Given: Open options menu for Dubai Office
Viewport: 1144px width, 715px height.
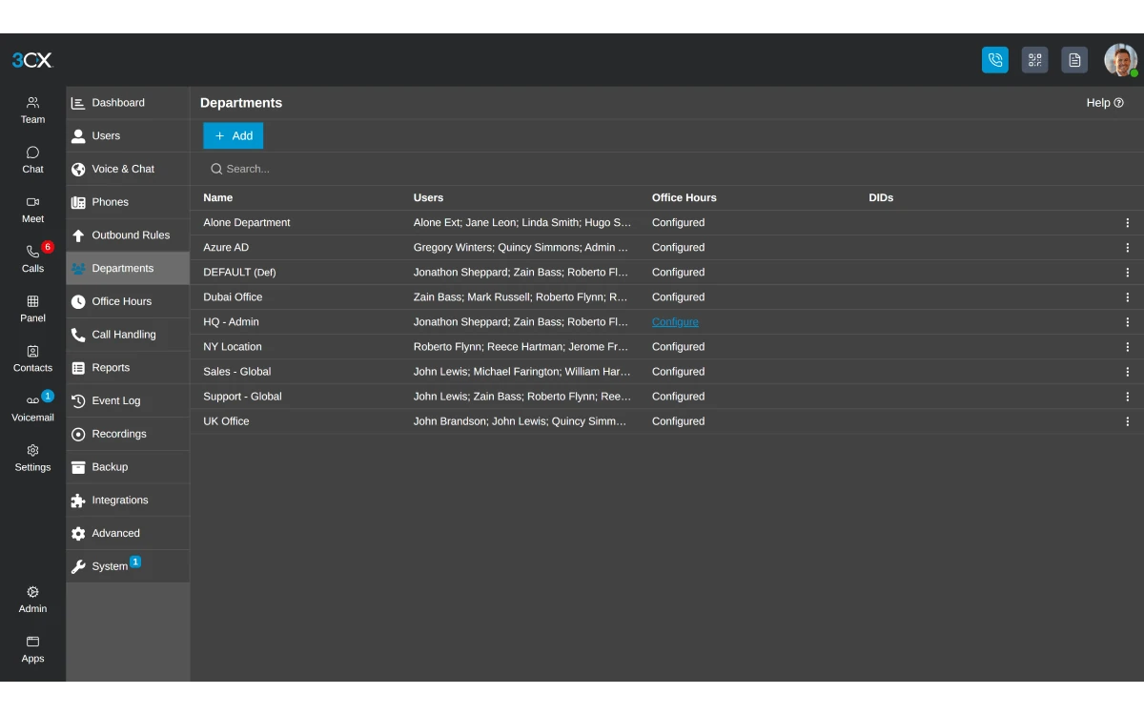Looking at the screenshot, I should [1127, 297].
